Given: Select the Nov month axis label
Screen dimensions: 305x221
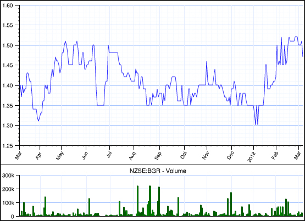Looking at the screenshot, I should 206,156.
